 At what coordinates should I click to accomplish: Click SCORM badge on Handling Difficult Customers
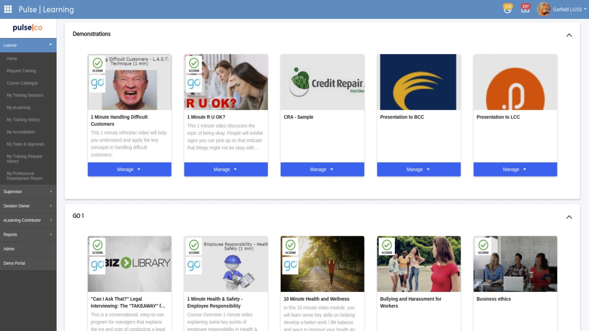coord(97,65)
